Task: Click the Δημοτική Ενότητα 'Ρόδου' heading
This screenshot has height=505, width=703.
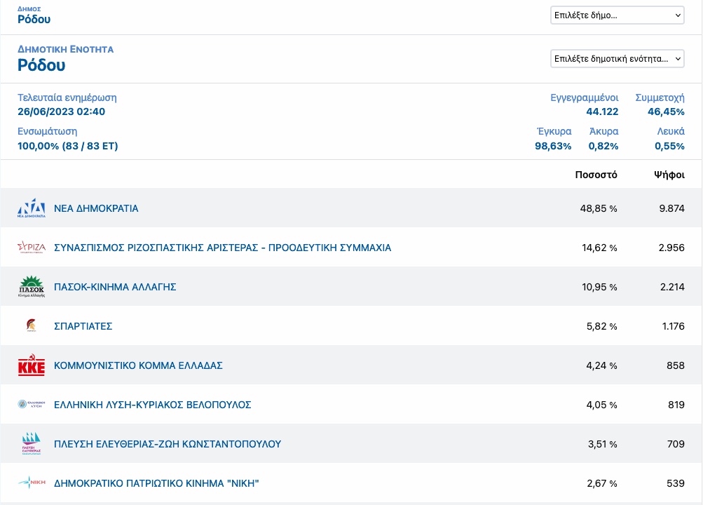Action: tap(41, 65)
